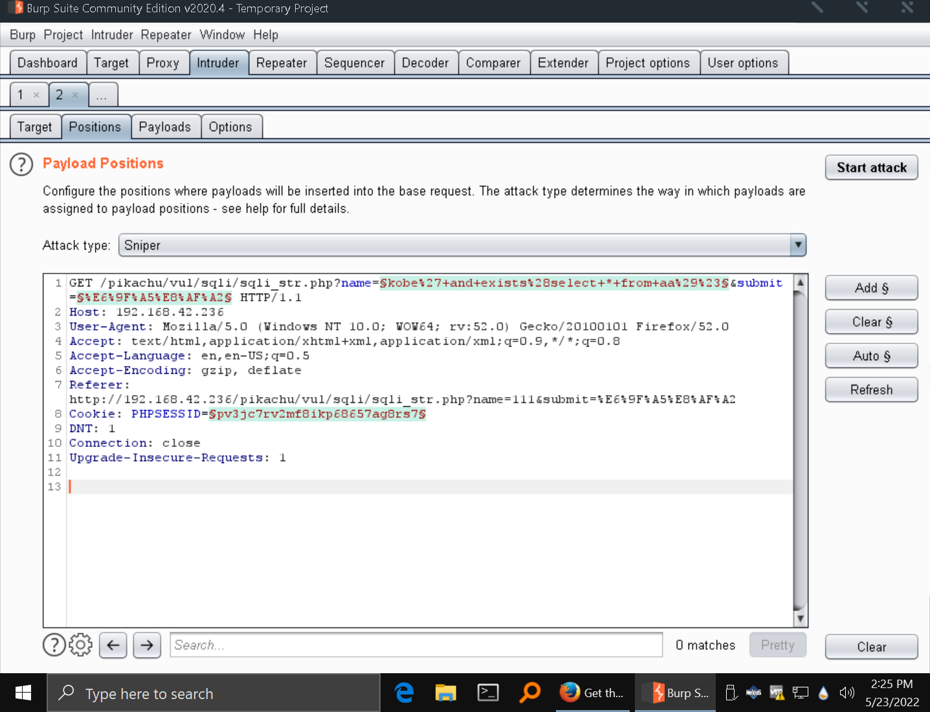The height and width of the screenshot is (712, 930).
Task: Switch to the Decoder tab
Action: 425,63
